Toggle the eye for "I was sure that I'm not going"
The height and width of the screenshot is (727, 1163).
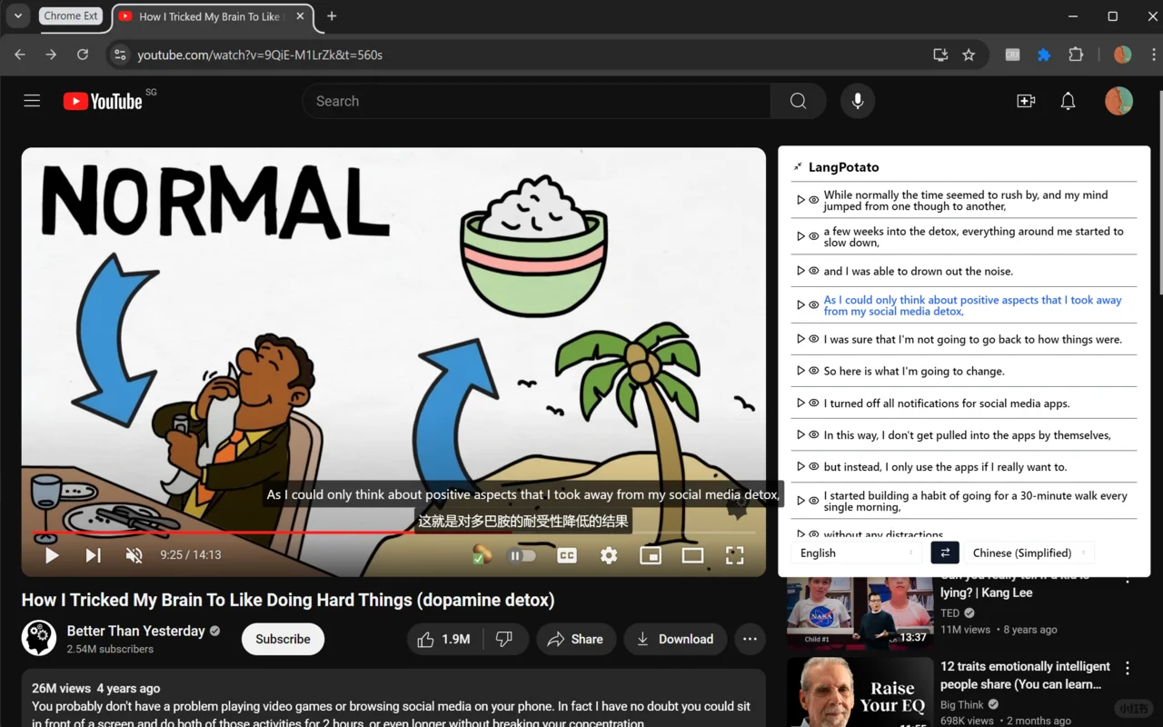814,339
